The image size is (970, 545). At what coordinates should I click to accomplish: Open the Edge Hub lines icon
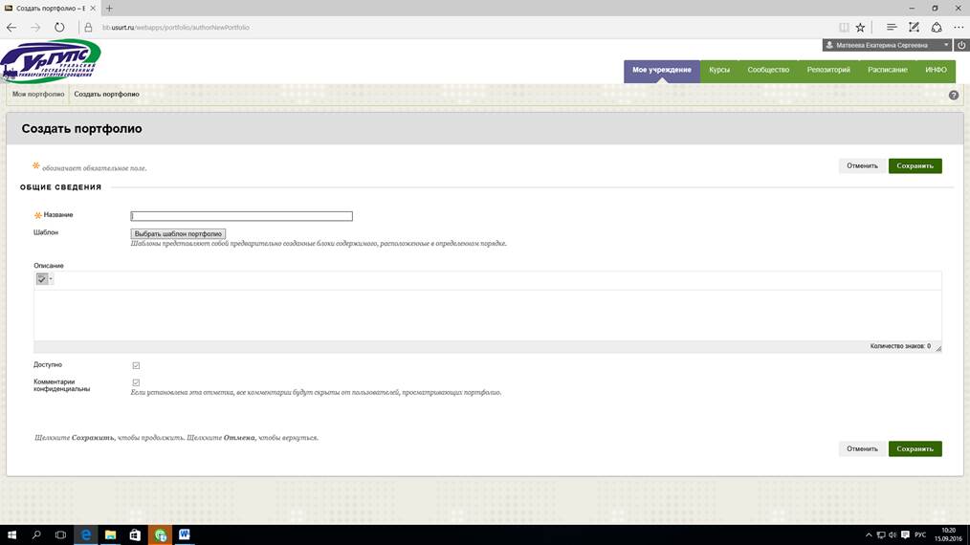pyautogui.click(x=892, y=27)
